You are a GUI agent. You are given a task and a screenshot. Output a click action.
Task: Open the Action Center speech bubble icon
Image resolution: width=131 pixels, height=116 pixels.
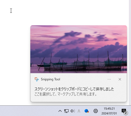[x=124, y=111]
